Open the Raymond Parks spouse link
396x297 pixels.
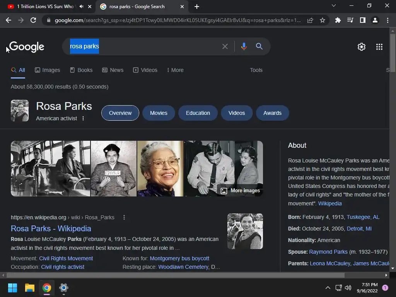point(328,252)
